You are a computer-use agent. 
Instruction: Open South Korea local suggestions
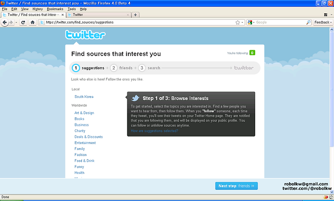pos(84,96)
